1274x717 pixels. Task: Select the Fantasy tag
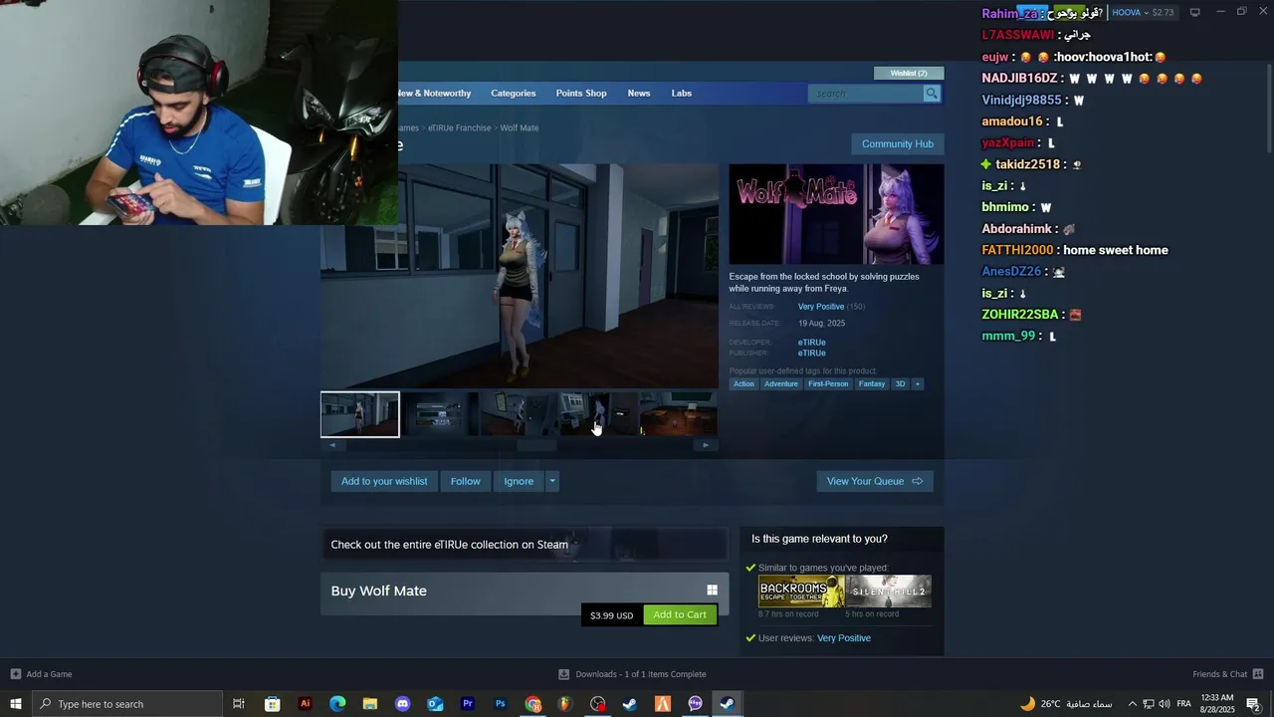click(x=872, y=383)
